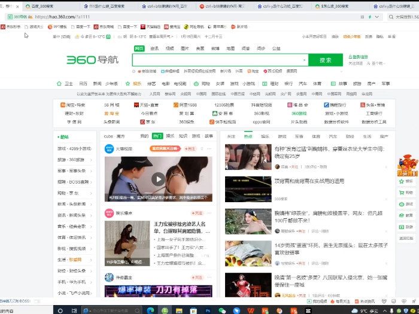419x314 pixels.
Task: Switch to the 关注 tab in news feed
Action: [231, 136]
